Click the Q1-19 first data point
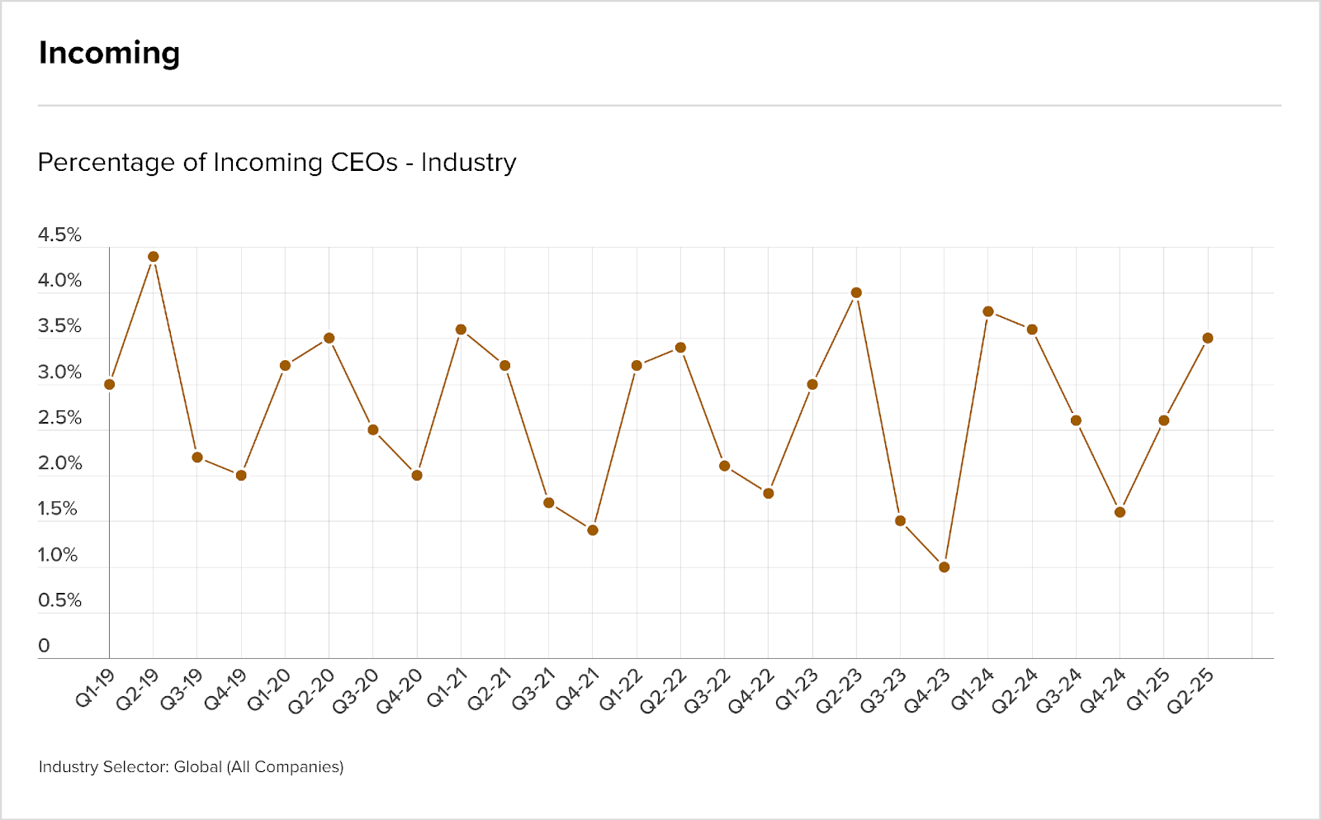 (110, 384)
